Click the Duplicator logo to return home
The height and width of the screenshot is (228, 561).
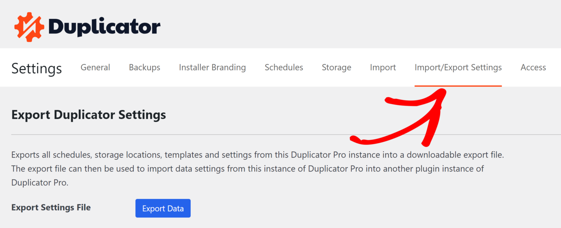(x=87, y=26)
